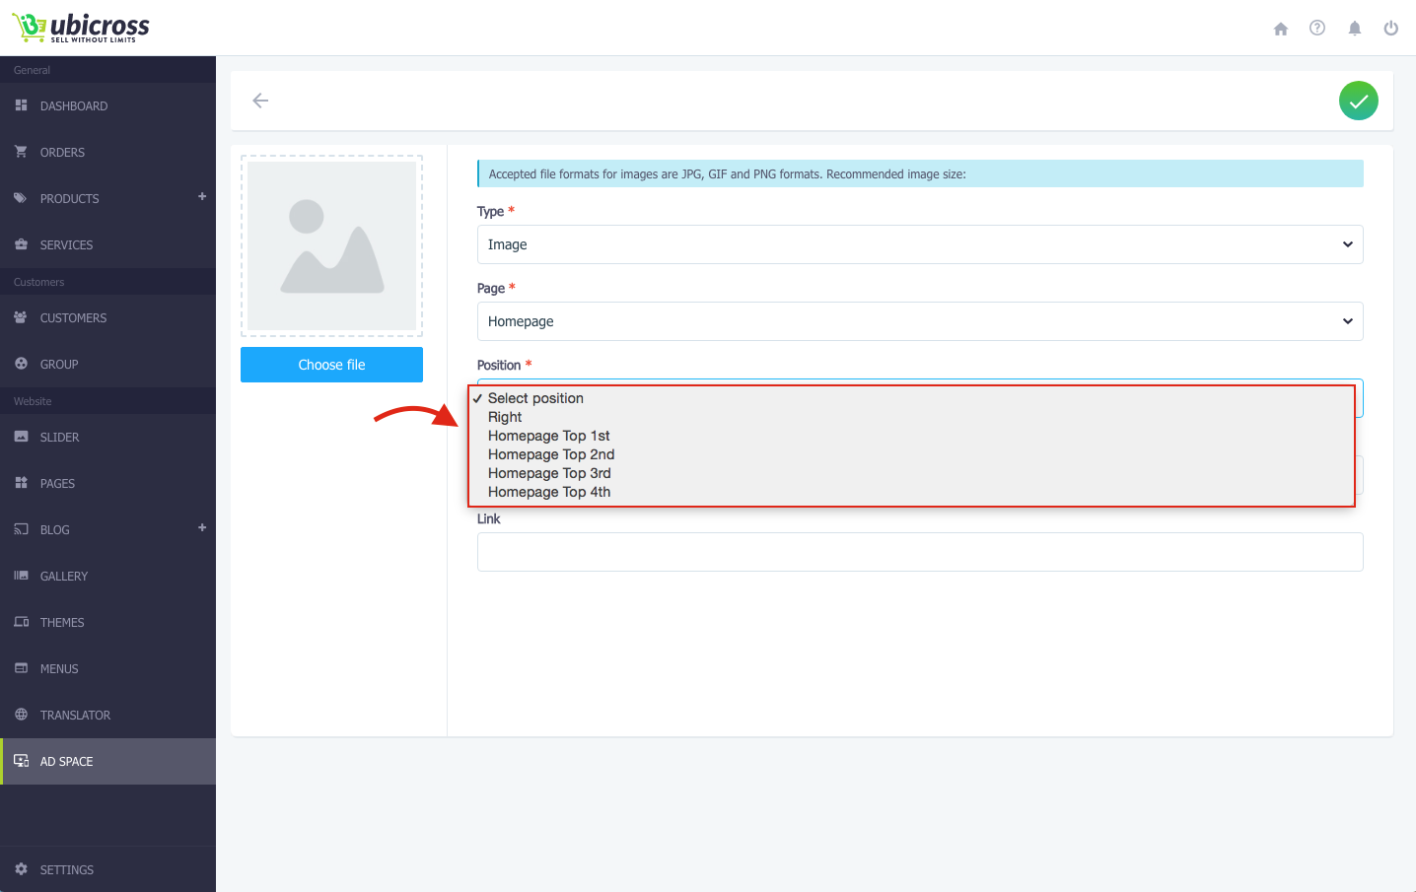Click the accepted file formats notice
This screenshot has height=892, width=1416.
(920, 173)
